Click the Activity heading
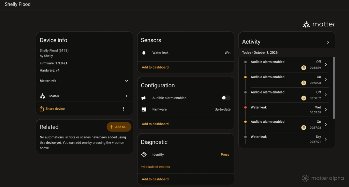The height and width of the screenshot is (187, 349). coord(251,42)
